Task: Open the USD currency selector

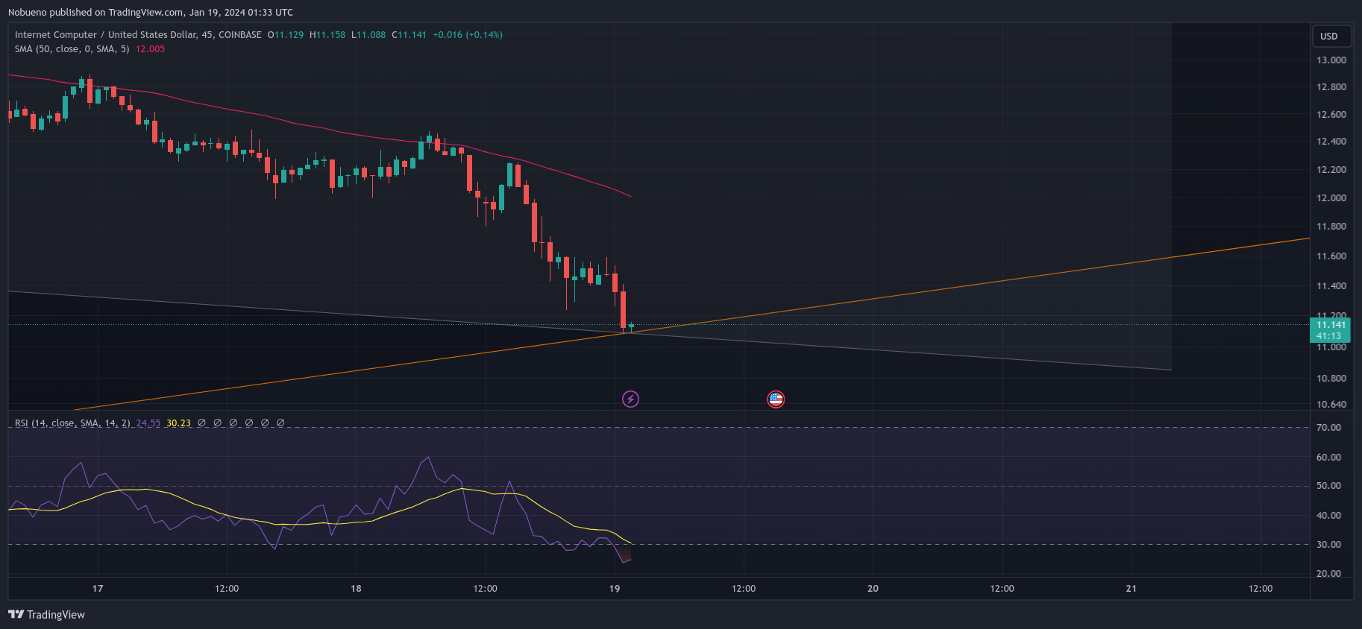Action: click(x=1331, y=36)
